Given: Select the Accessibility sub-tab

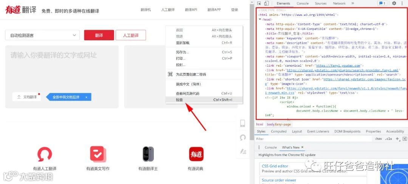Looking at the screenshot, I should [x=395, y=131].
